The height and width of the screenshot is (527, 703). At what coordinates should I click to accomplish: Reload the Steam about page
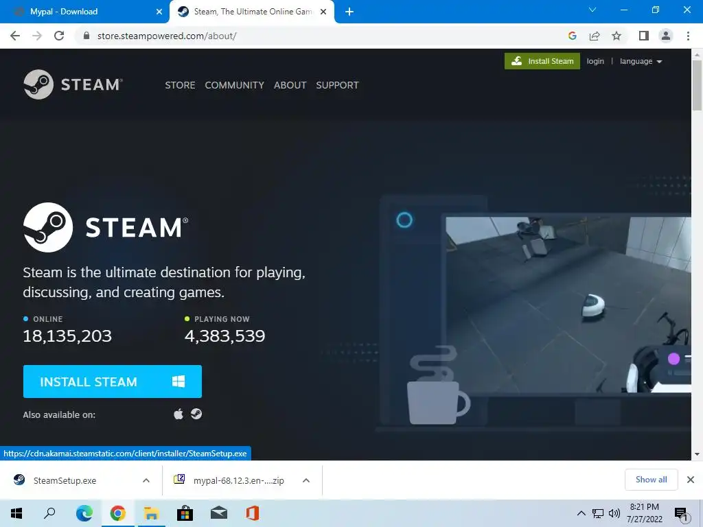coord(59,36)
